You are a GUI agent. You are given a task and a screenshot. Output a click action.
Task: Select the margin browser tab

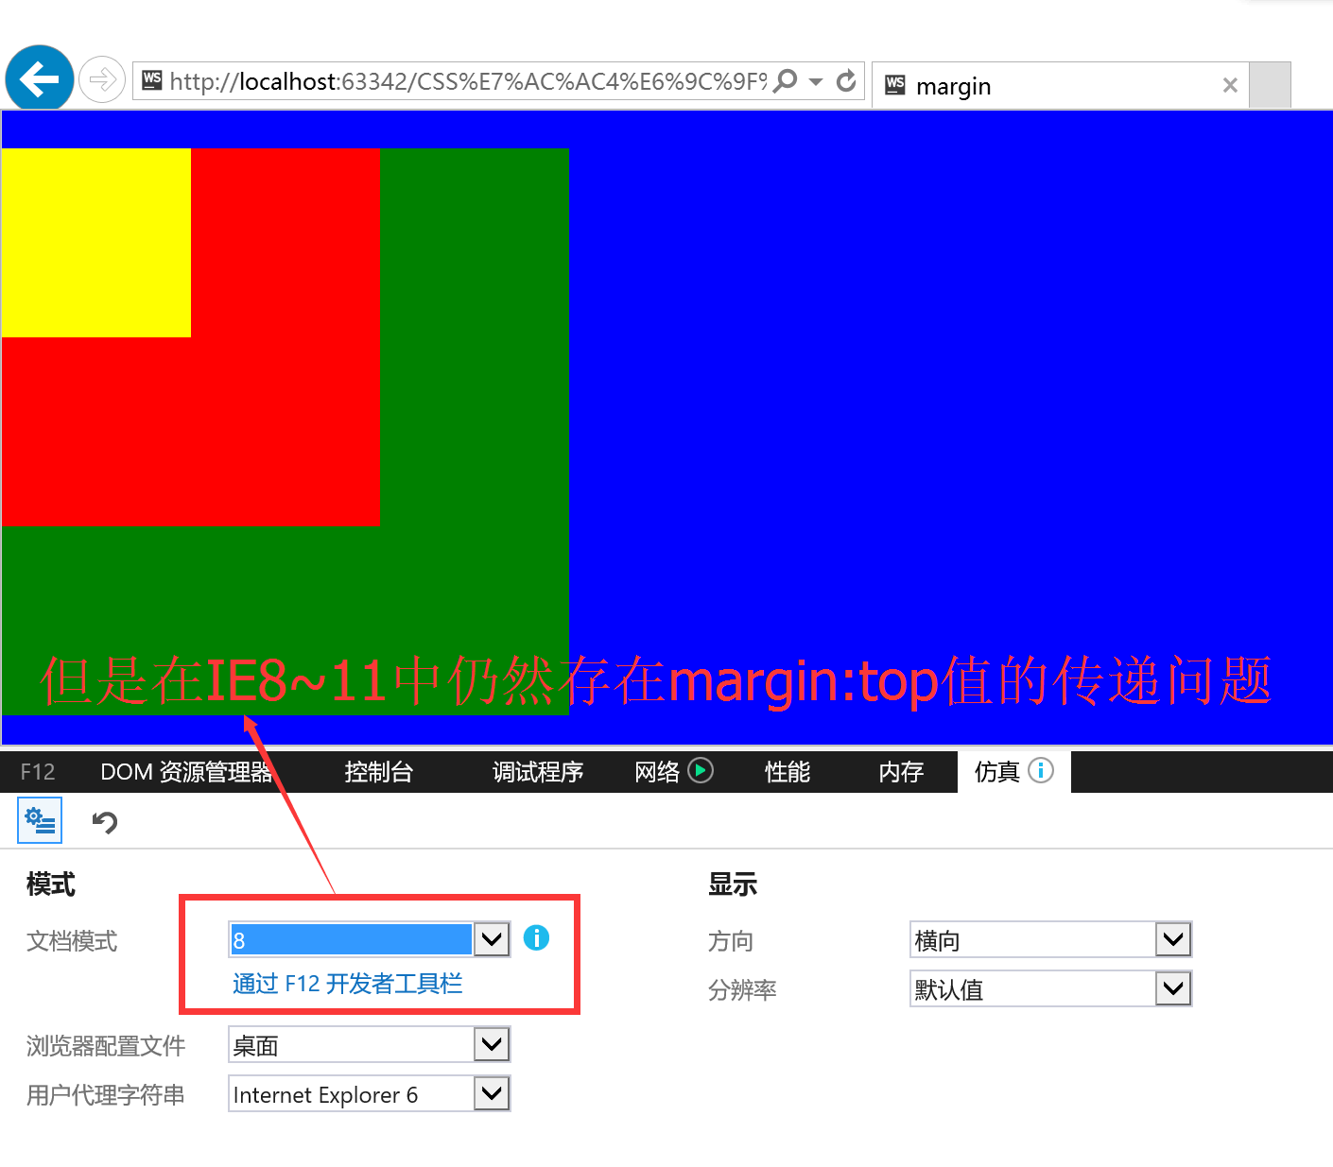pos(1061,86)
